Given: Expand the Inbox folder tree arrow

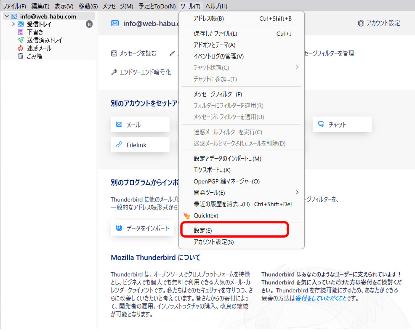Looking at the screenshot, I should point(13,24).
